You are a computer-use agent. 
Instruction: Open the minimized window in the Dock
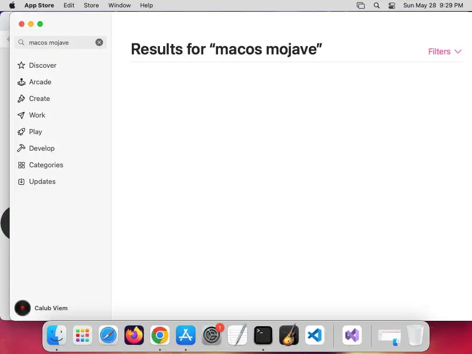[x=389, y=337]
